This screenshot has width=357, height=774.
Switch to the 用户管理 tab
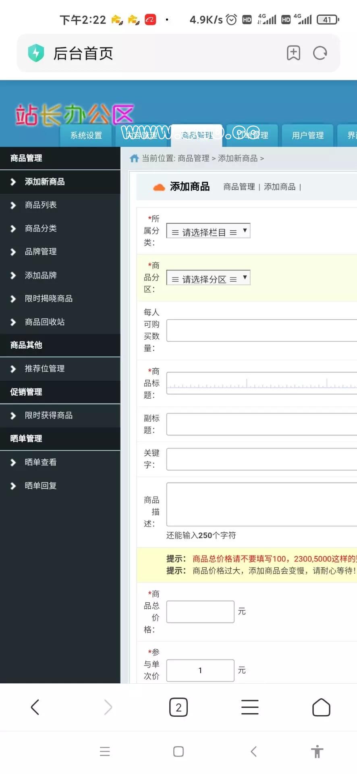308,135
